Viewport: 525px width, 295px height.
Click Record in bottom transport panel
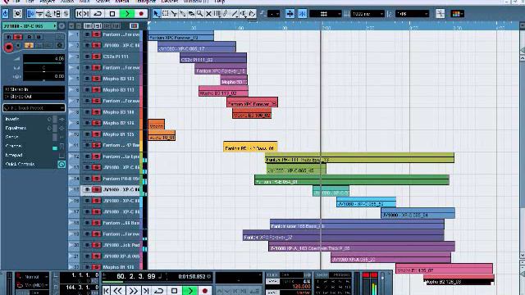205,291
